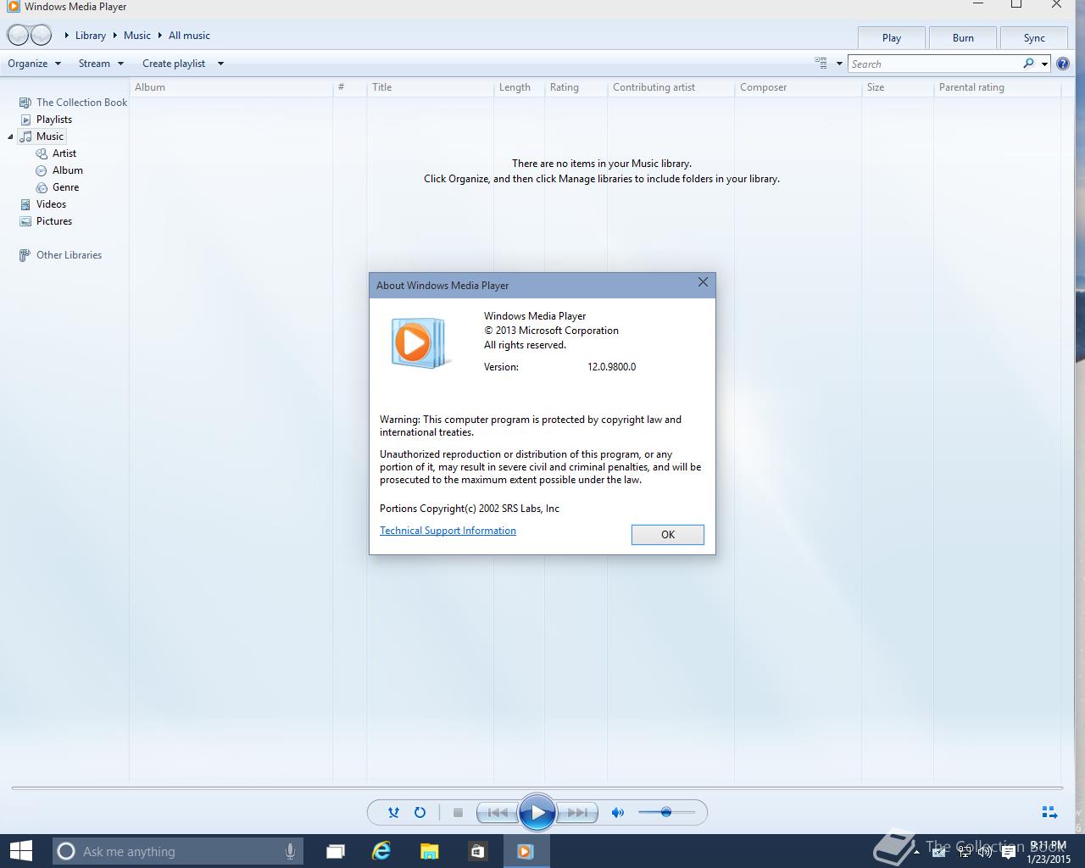Click the search magnifier icon
1085x868 pixels.
1028,64
